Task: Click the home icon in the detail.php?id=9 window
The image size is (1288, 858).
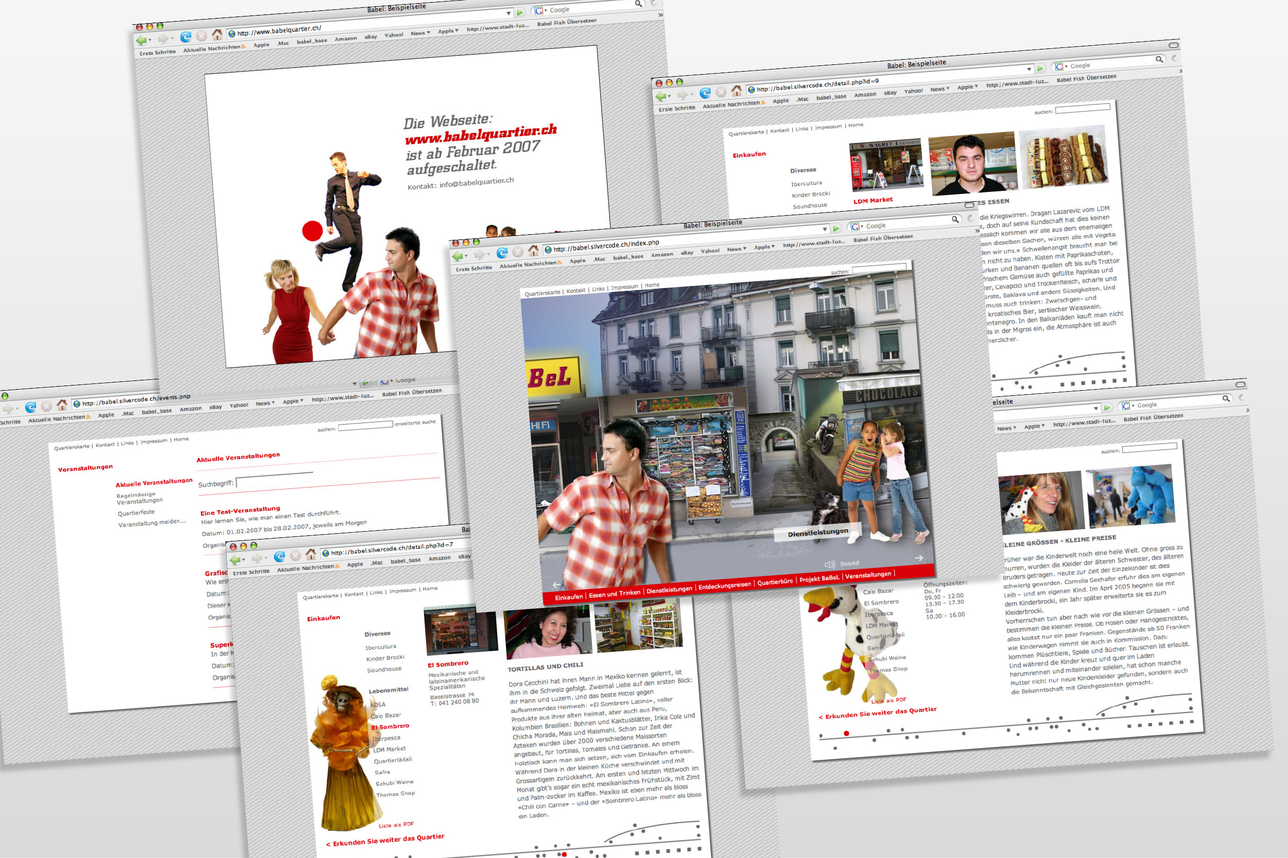Action: [x=737, y=91]
